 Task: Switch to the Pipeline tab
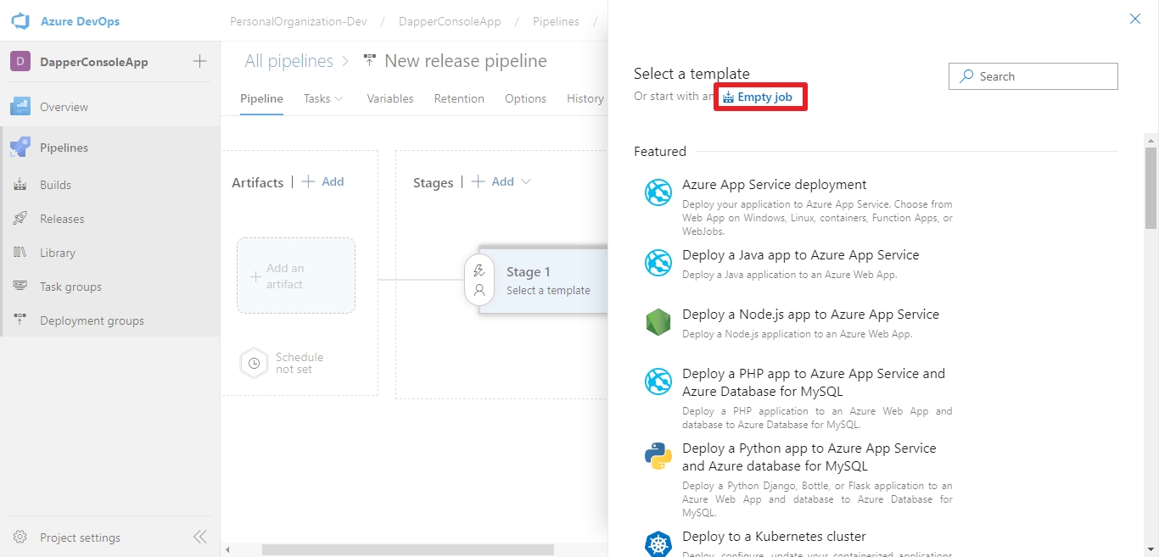pyautogui.click(x=261, y=98)
